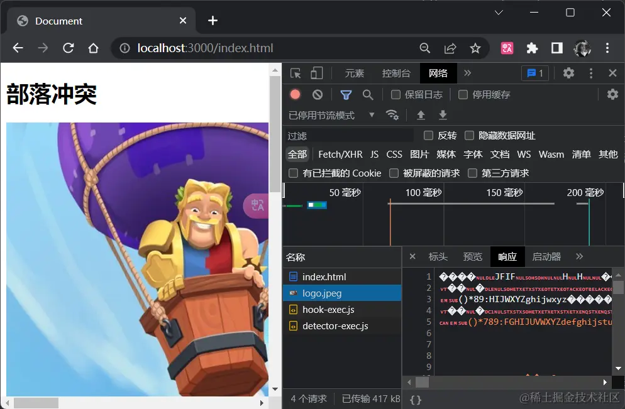Clear the network log
The image size is (625, 409).
318,94
